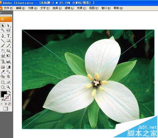
Task: Collapse the tools panel with double arrows
Action: [x=1, y=13]
